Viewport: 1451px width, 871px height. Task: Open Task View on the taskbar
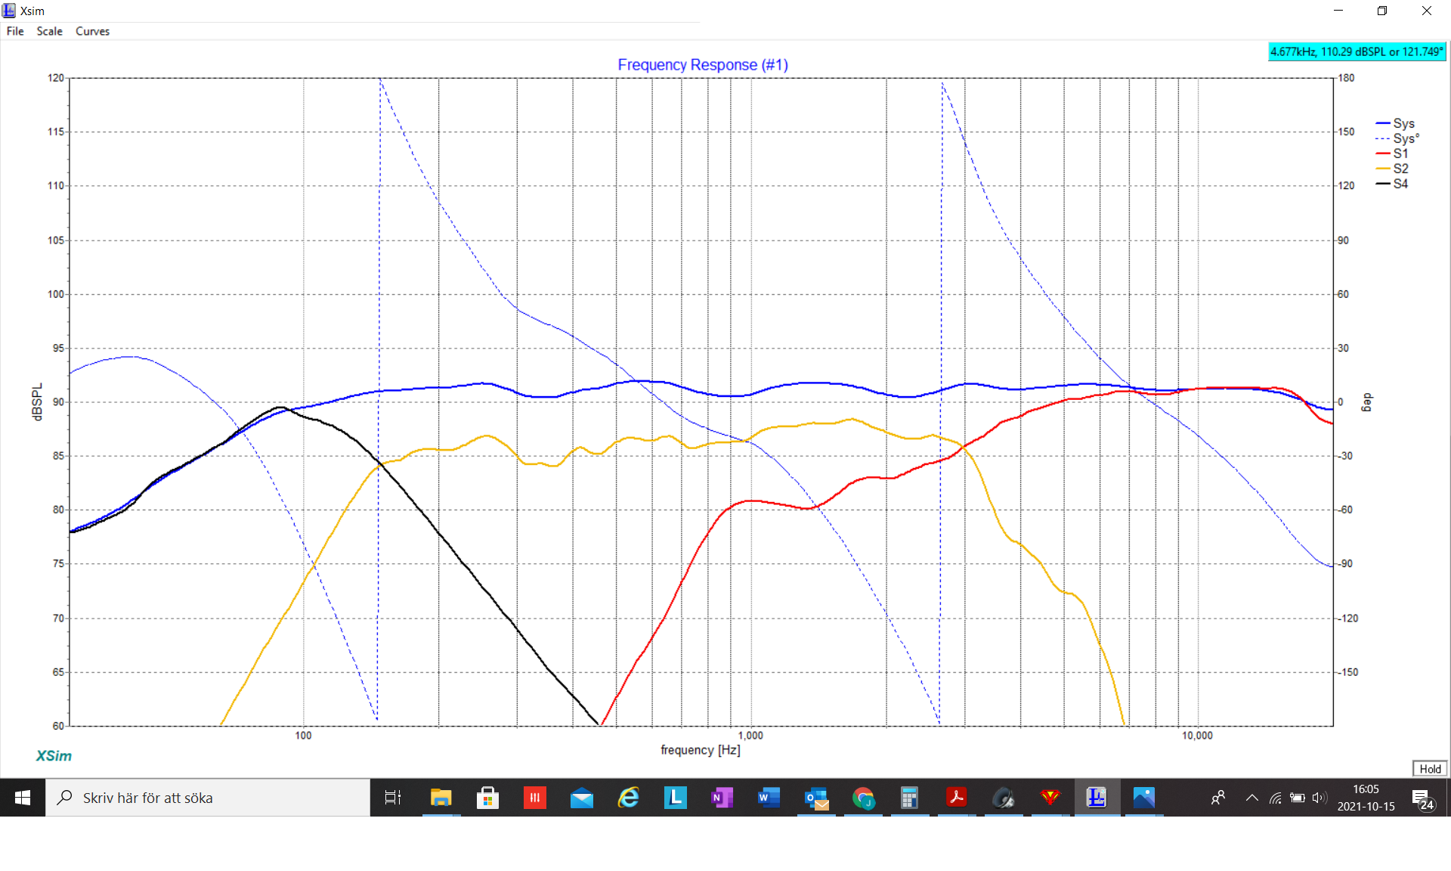coord(393,798)
